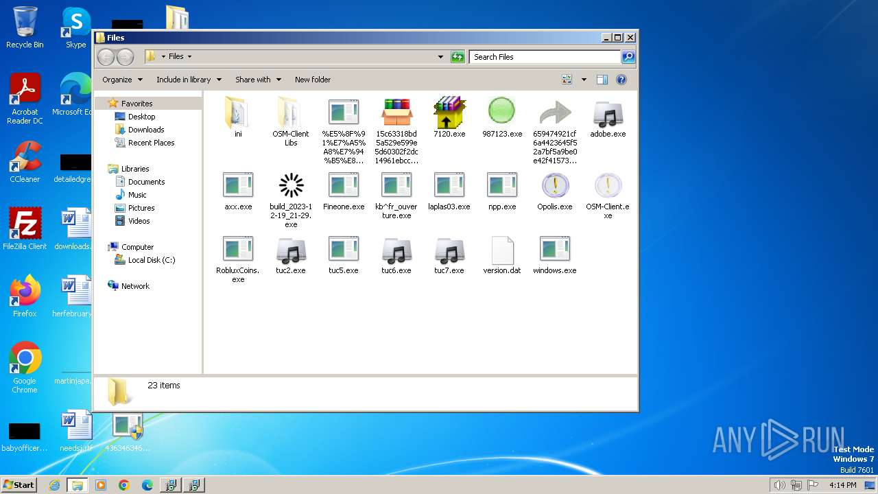Screen dimensions: 878x494
Task: Open the OSM-Client Libs folder
Action: 291,122
